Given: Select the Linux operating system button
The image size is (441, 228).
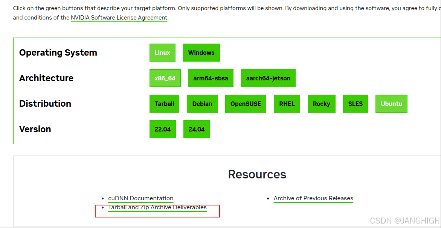Looking at the screenshot, I should click(x=162, y=53).
